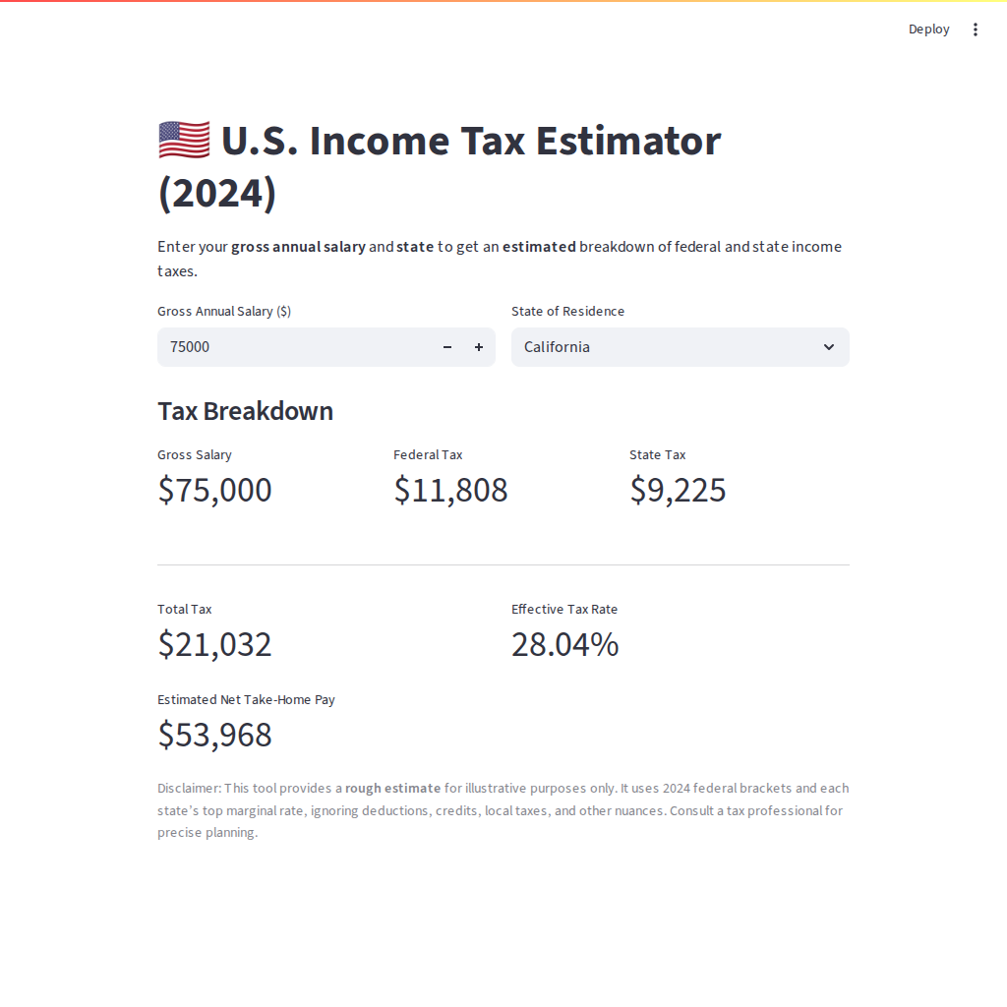Screen dimensions: 1007x1007
Task: Click the $21,032 Total Tax value
Action: (214, 644)
